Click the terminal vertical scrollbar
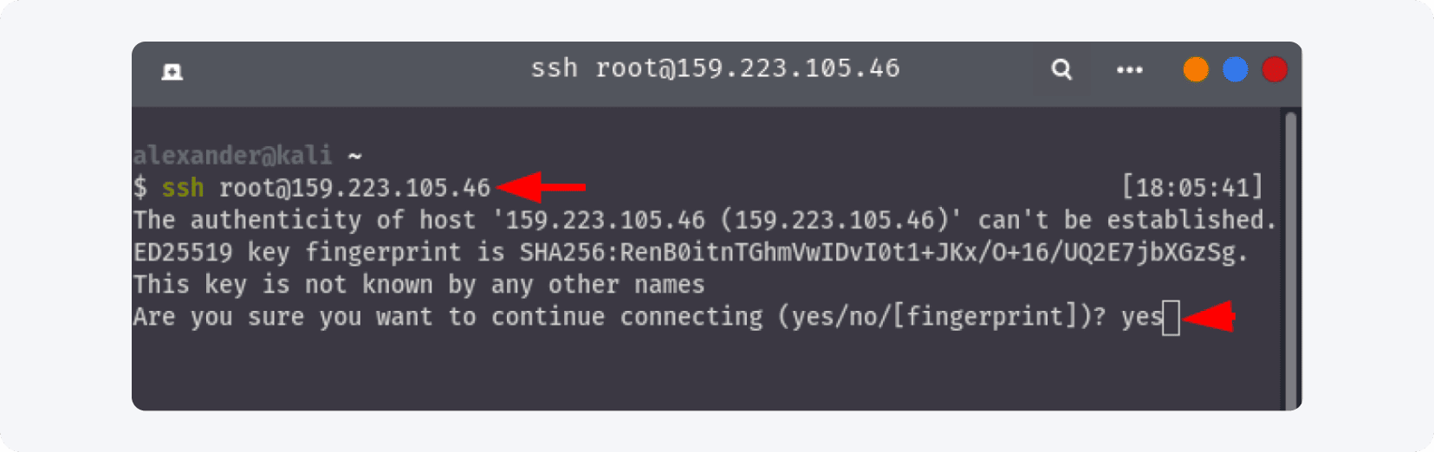 1290,258
